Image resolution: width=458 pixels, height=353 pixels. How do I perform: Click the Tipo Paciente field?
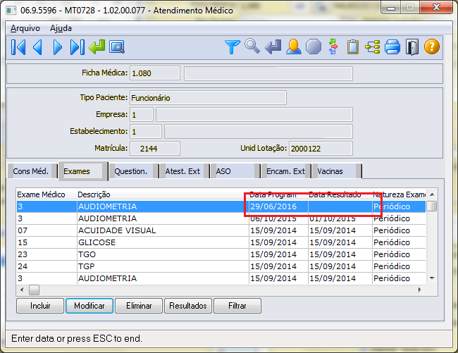[x=208, y=97]
